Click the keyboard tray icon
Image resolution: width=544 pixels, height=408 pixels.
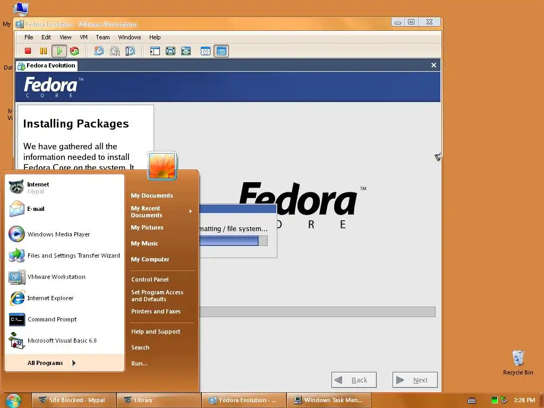coord(472,401)
